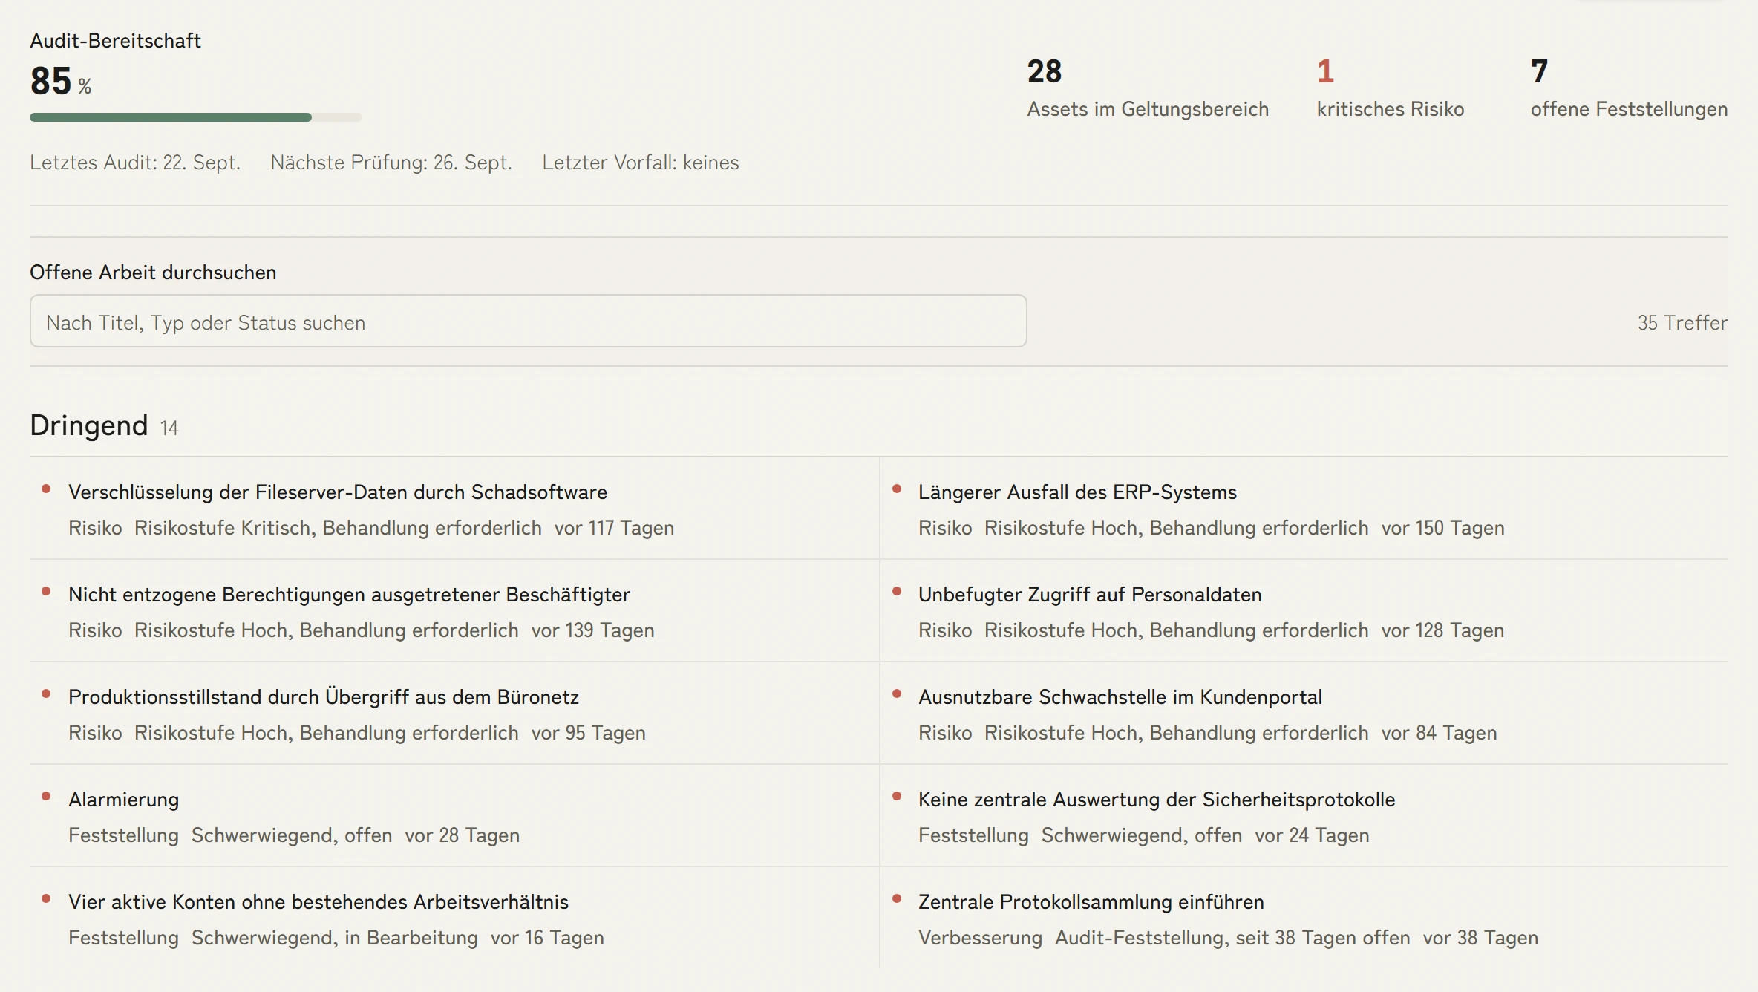Click 'Letztes Audit: 22. Sept.' text

tap(135, 163)
